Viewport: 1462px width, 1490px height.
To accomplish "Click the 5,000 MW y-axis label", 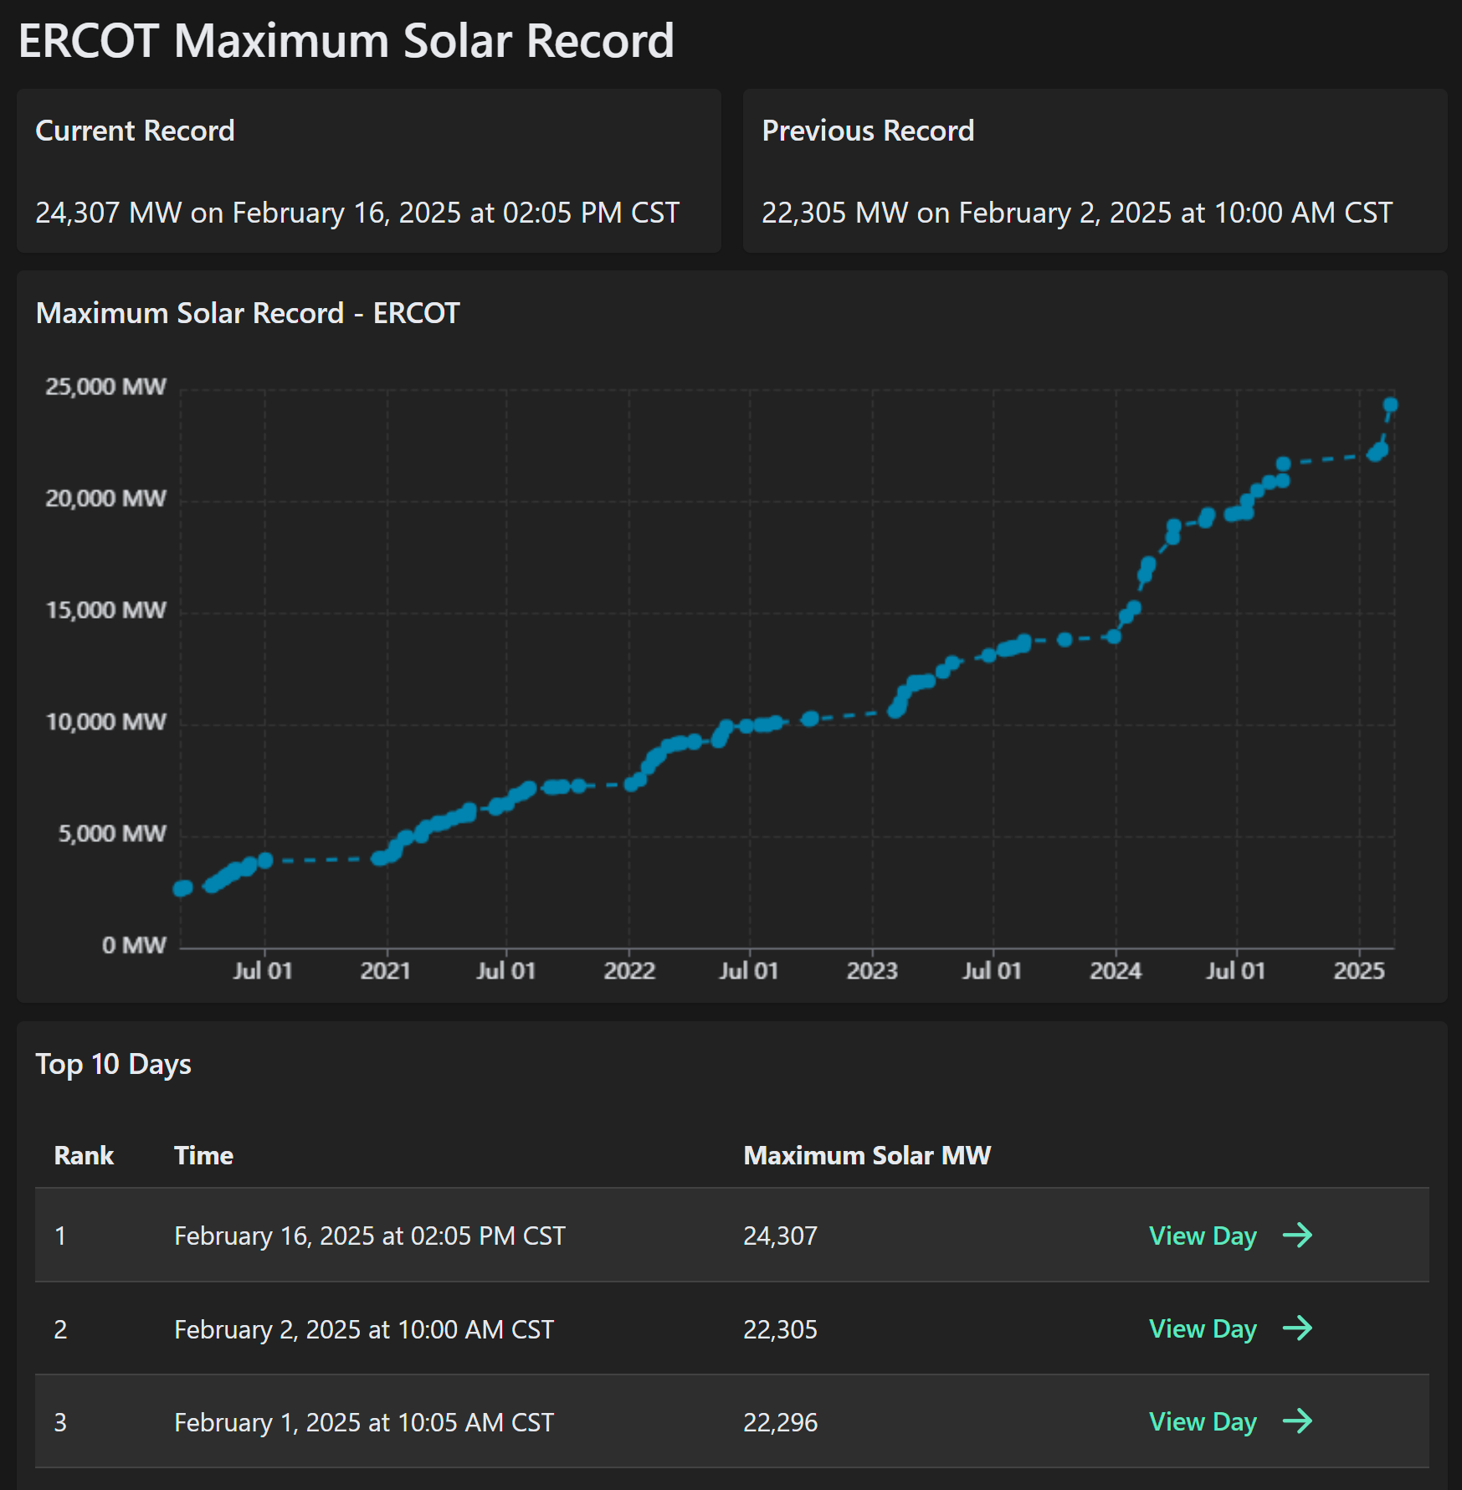I will [112, 834].
